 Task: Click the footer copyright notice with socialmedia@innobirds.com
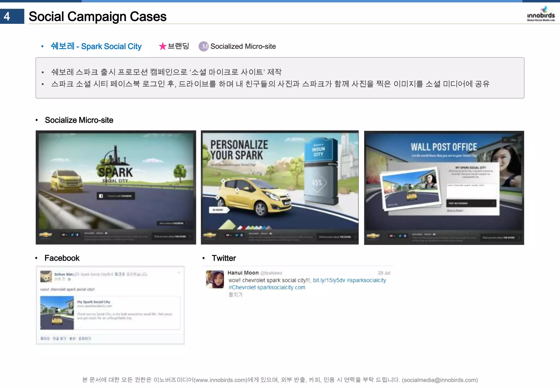click(280, 380)
